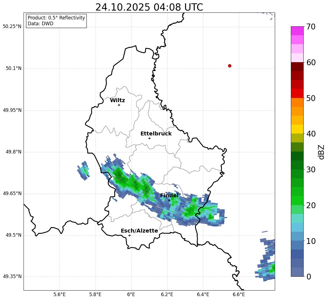Click the bright green colorbar segment above 20
This screenshot has height=300, width=328.
pos(297,200)
